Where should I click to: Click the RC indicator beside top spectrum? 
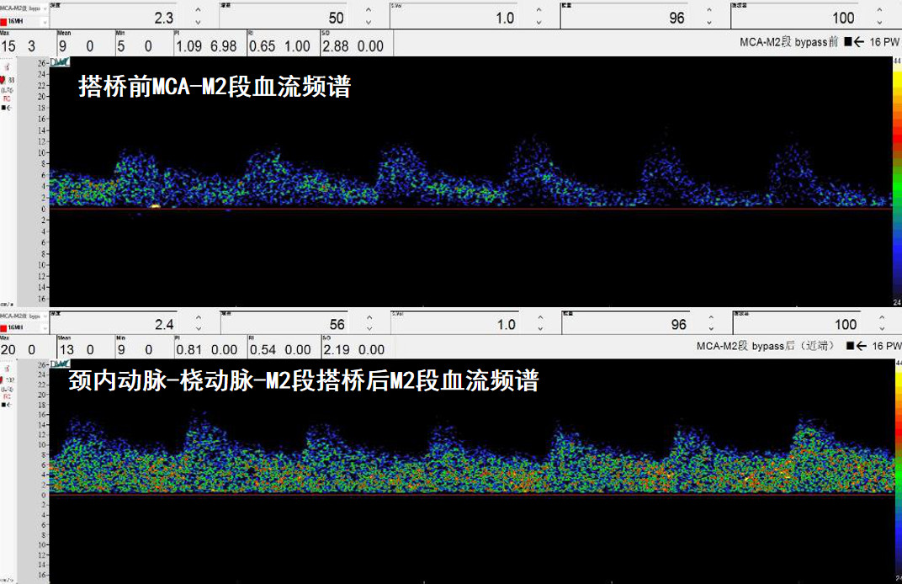pos(7,99)
